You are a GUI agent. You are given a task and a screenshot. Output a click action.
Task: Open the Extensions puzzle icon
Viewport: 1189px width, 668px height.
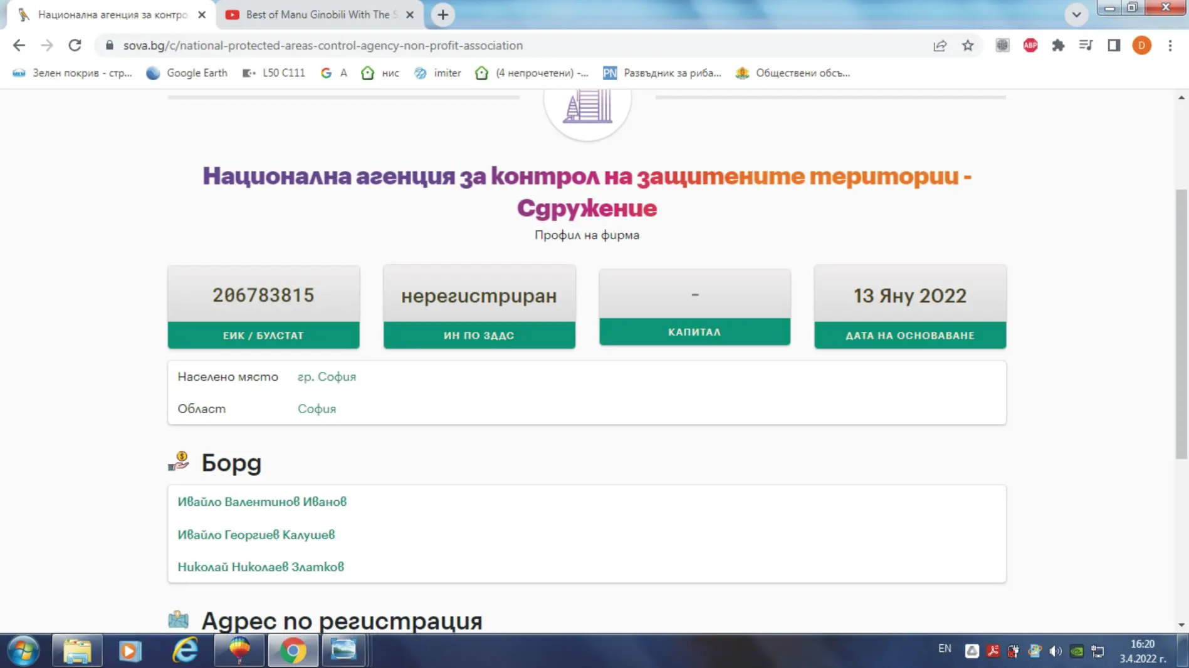click(1058, 45)
